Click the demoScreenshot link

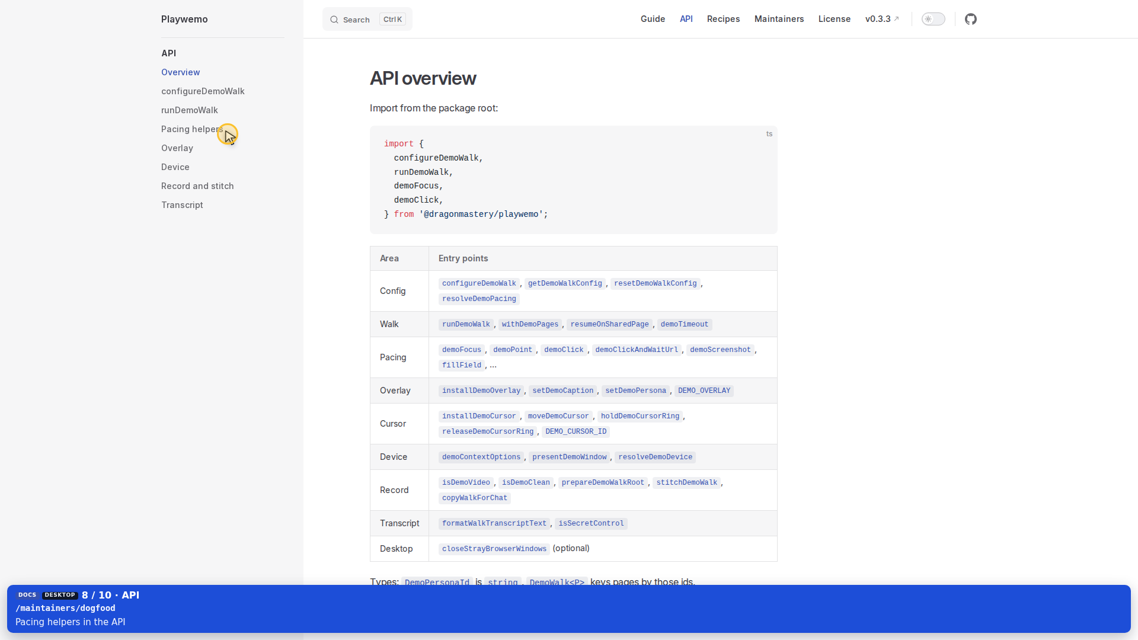(720, 350)
